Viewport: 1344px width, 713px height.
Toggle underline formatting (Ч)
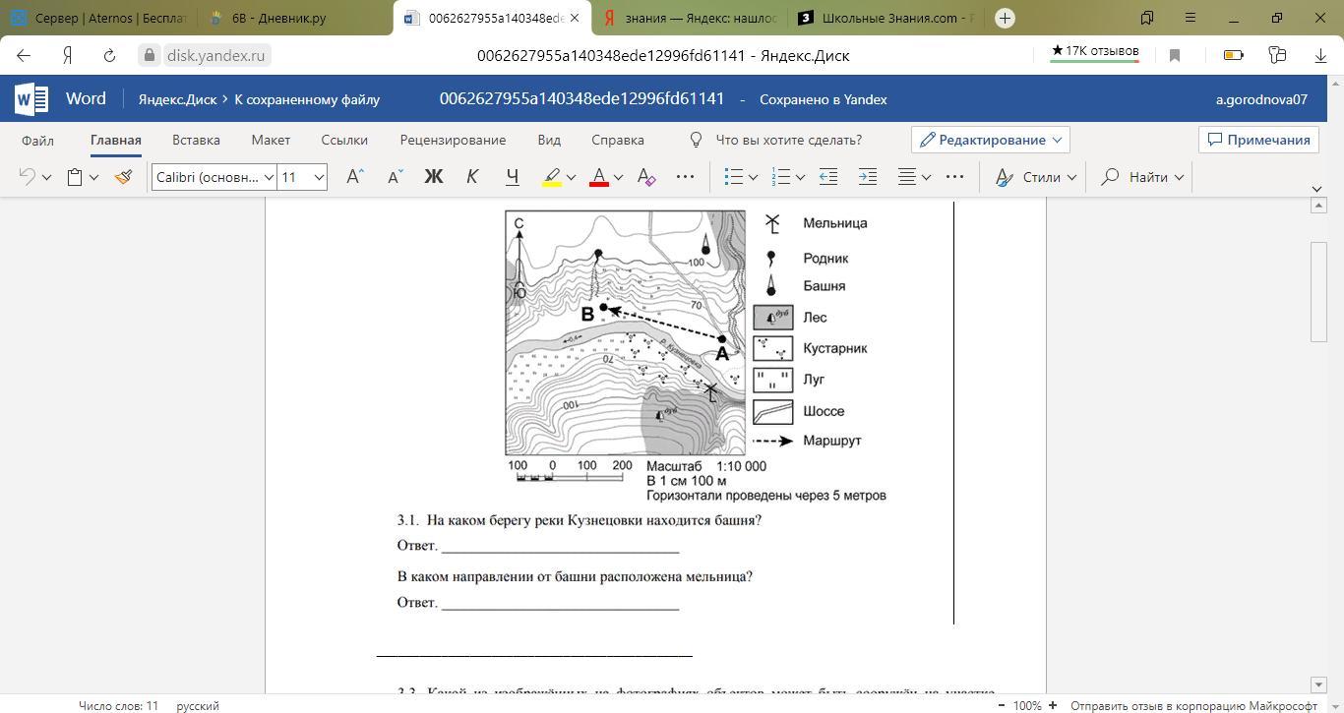click(512, 177)
